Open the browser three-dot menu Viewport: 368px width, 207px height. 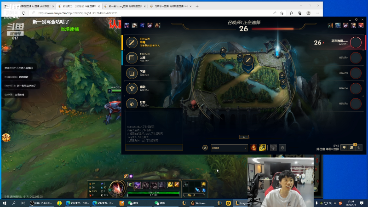(317, 13)
